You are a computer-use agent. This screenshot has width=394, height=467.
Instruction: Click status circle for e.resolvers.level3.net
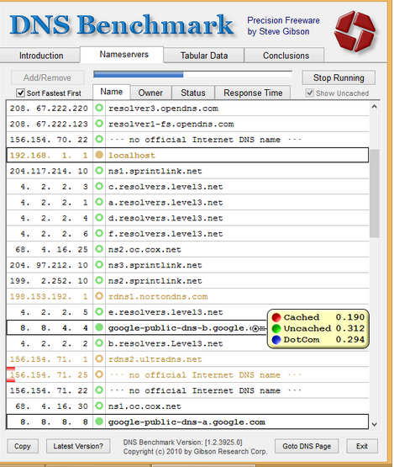click(x=99, y=312)
